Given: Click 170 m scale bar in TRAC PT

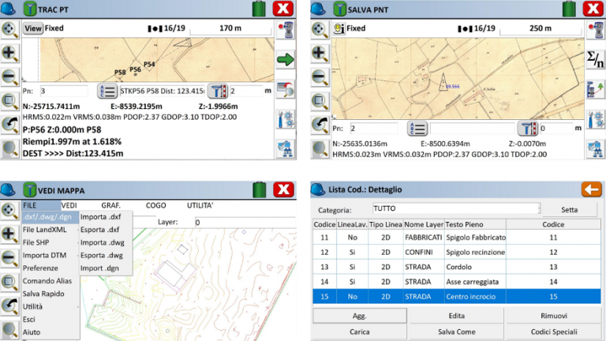Looking at the screenshot, I should pyautogui.click(x=230, y=28).
